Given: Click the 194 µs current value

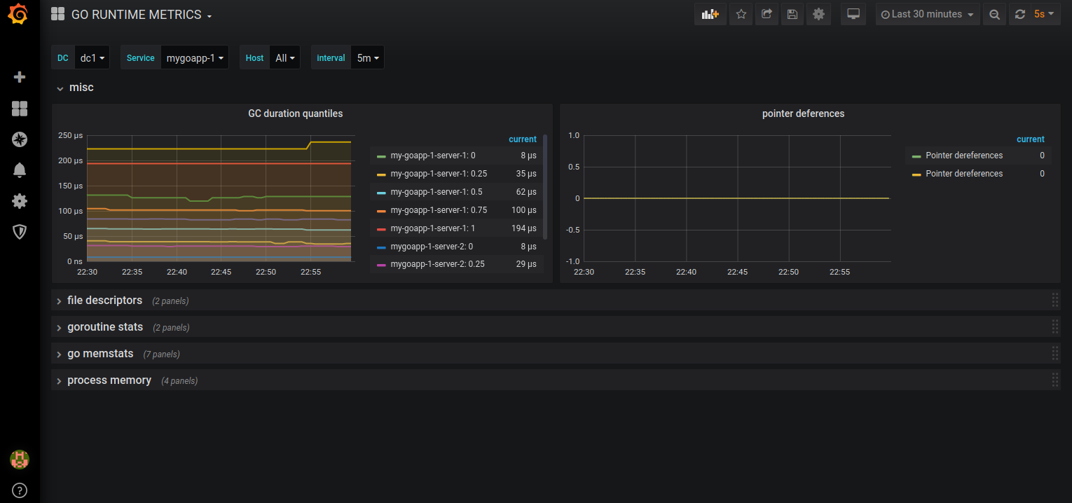Looking at the screenshot, I should click(524, 228).
